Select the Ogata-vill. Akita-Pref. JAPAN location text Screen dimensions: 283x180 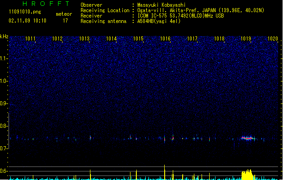pos(201,10)
